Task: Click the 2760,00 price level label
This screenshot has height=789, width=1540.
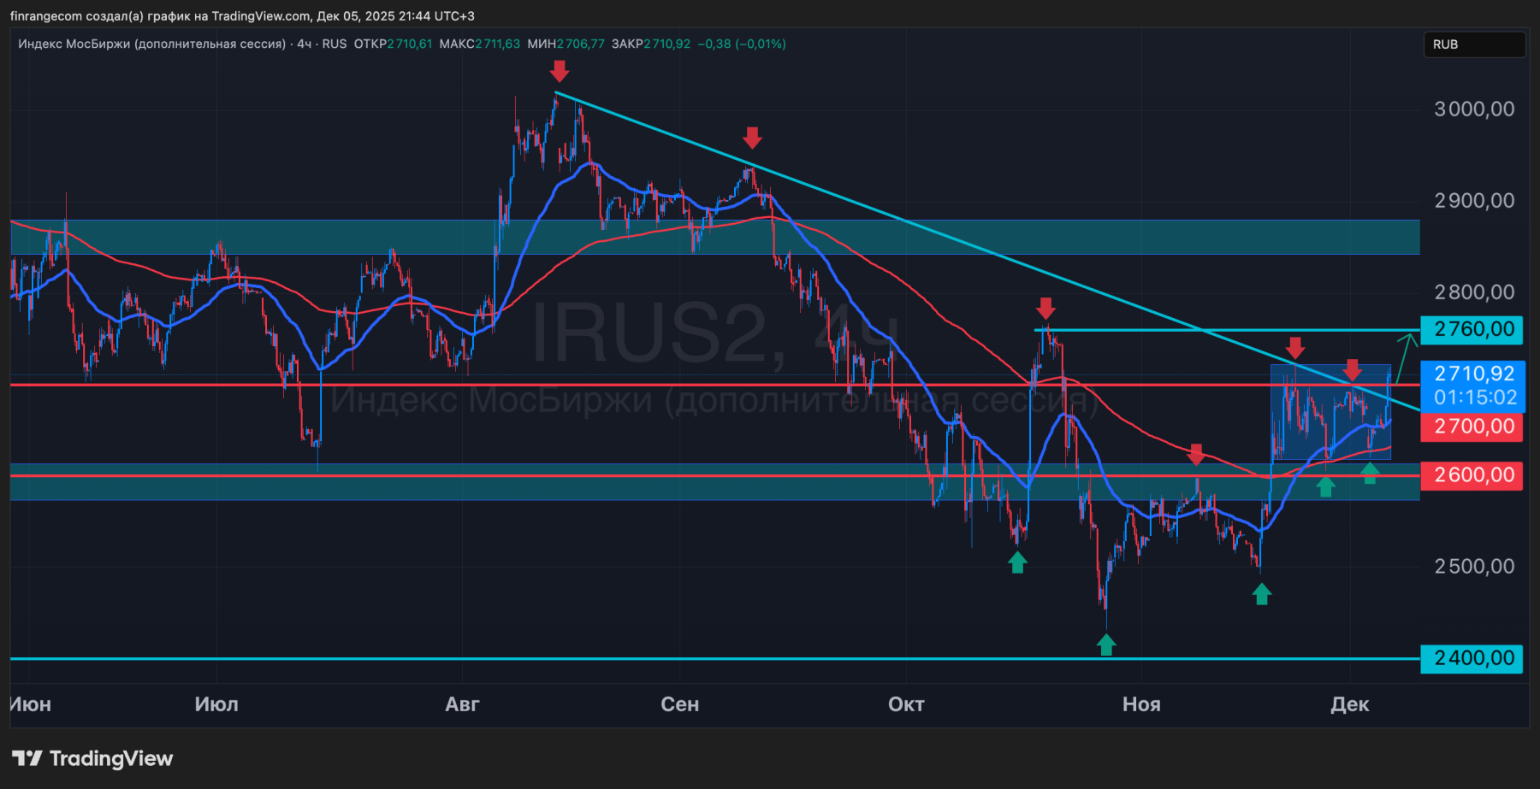Action: coord(1472,329)
